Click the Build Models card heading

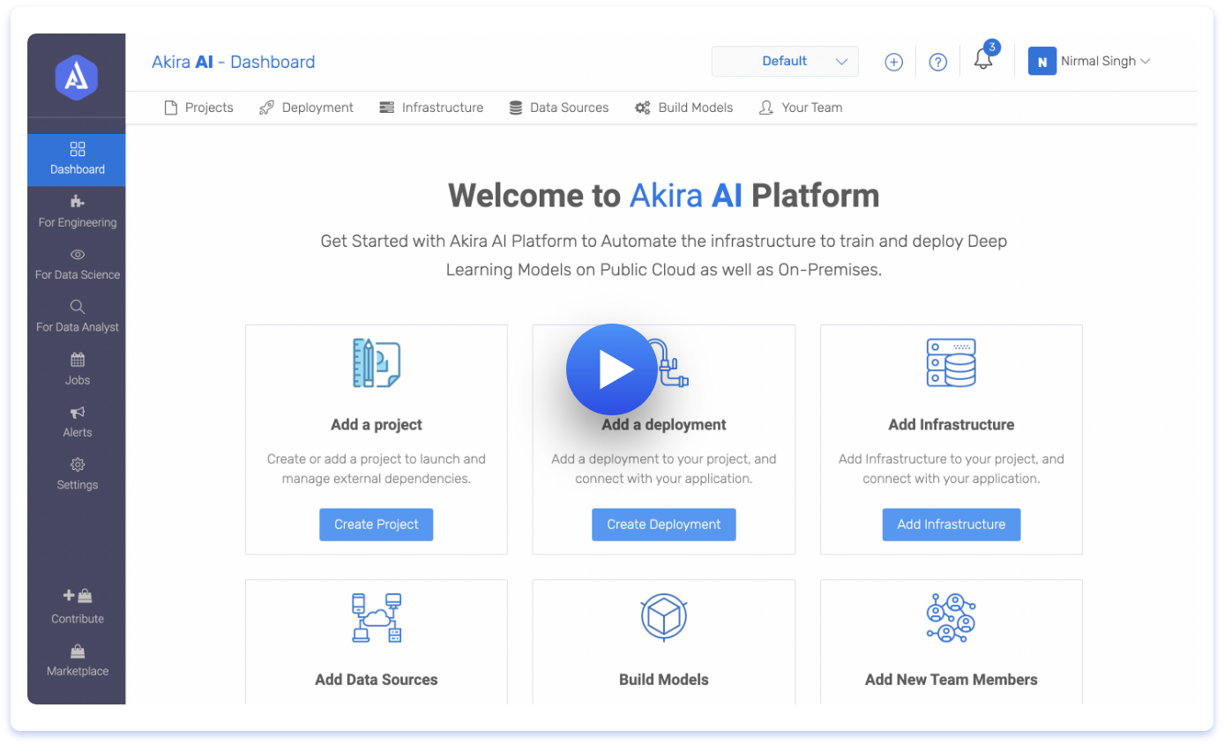pyautogui.click(x=664, y=680)
